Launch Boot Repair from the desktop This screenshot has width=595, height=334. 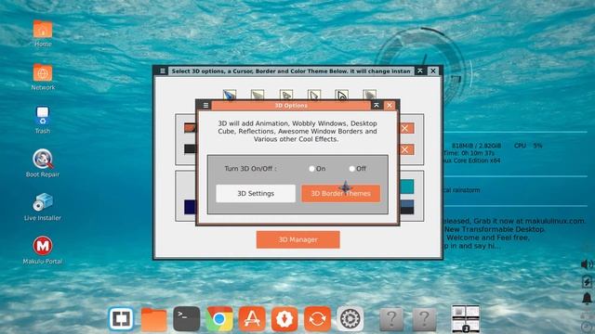click(x=43, y=163)
